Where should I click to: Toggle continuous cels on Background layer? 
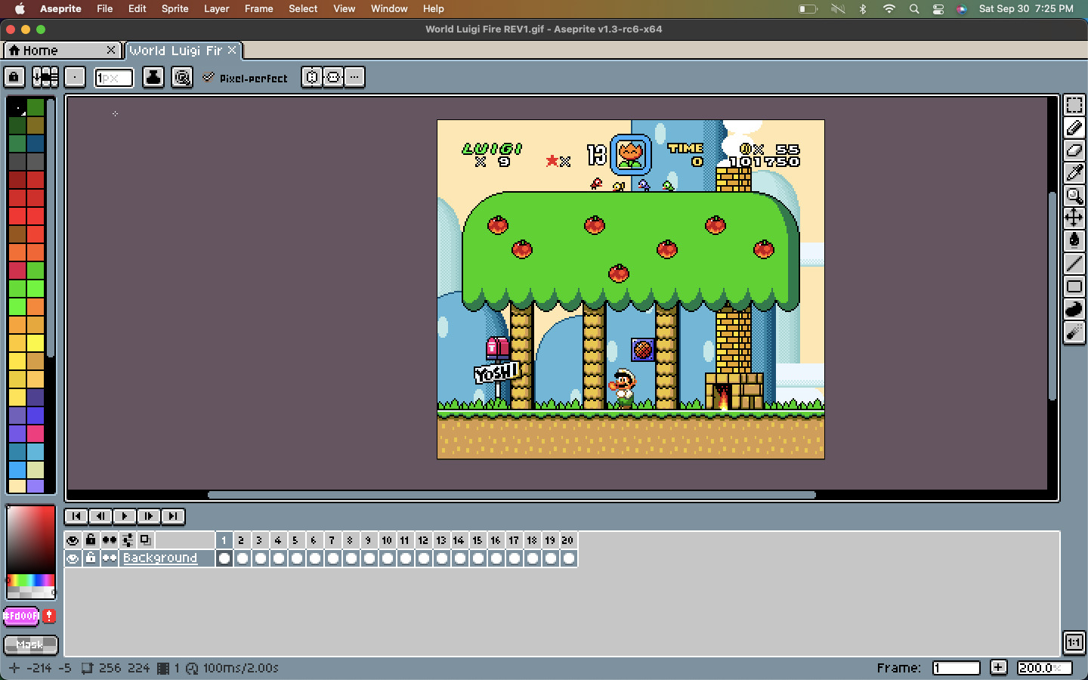pyautogui.click(x=110, y=558)
